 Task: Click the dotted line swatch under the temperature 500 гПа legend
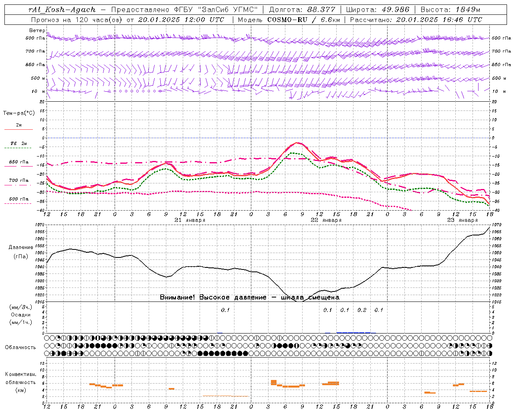(x=18, y=203)
